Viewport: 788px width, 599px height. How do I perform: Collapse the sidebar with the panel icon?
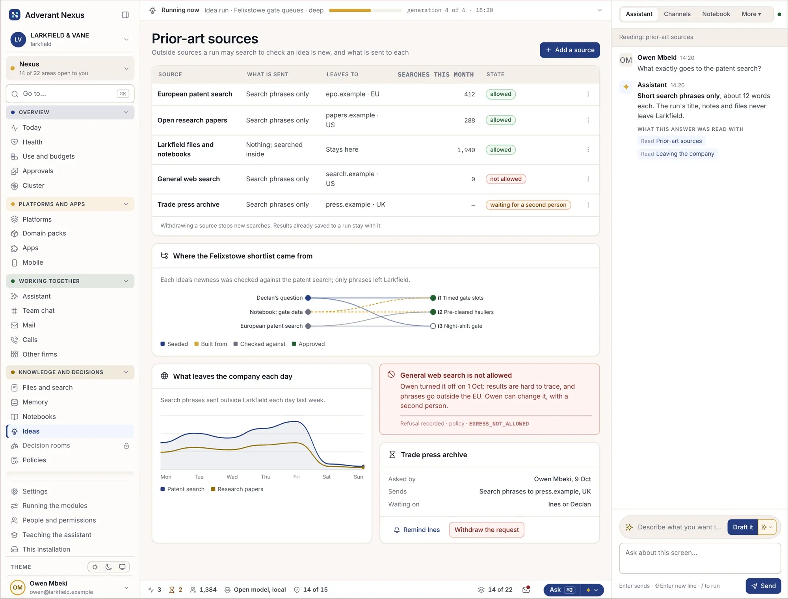point(125,15)
